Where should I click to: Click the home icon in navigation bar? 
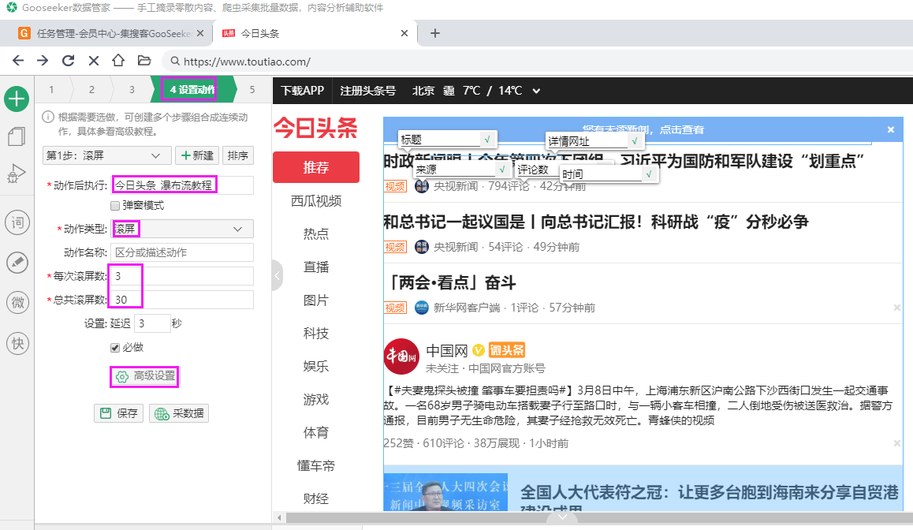[118, 60]
